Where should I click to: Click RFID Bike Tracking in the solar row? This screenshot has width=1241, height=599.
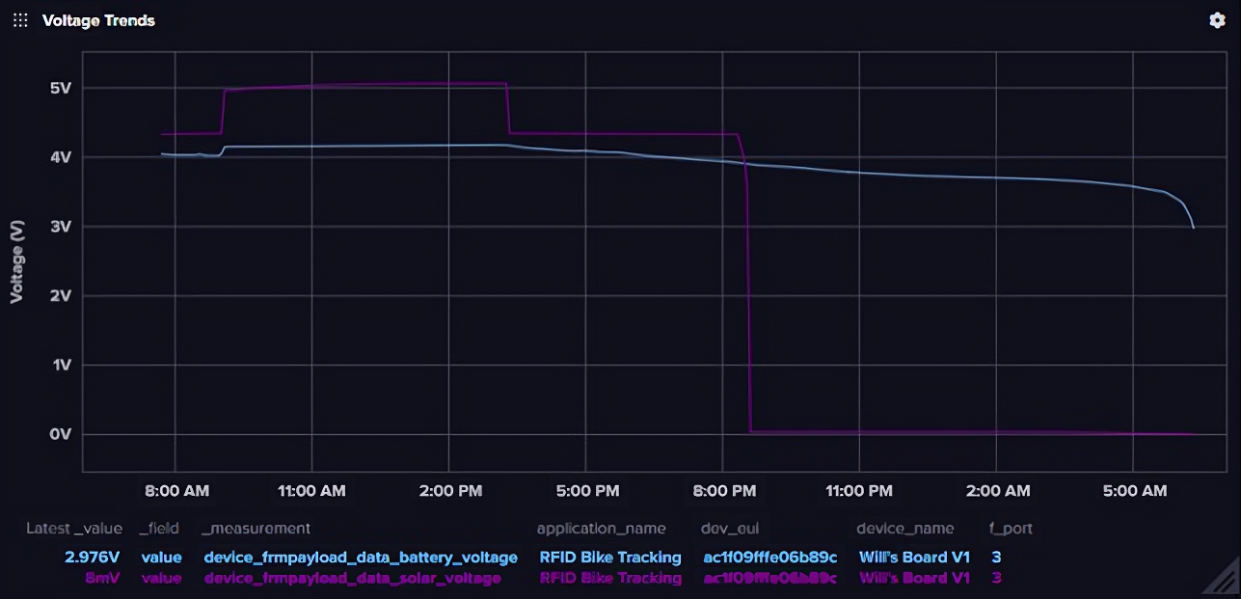point(610,578)
